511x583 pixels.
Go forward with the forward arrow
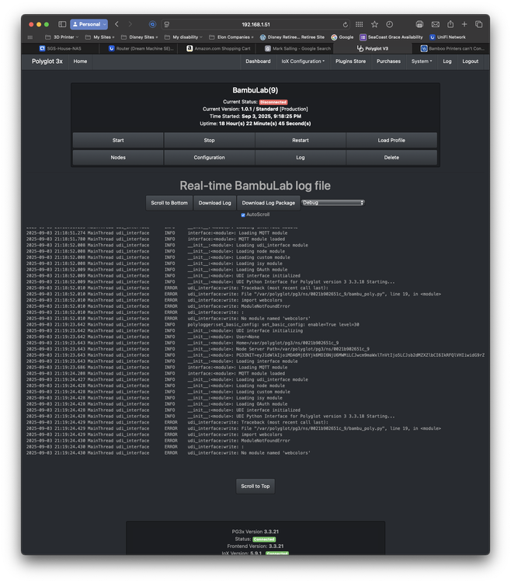pyautogui.click(x=130, y=24)
